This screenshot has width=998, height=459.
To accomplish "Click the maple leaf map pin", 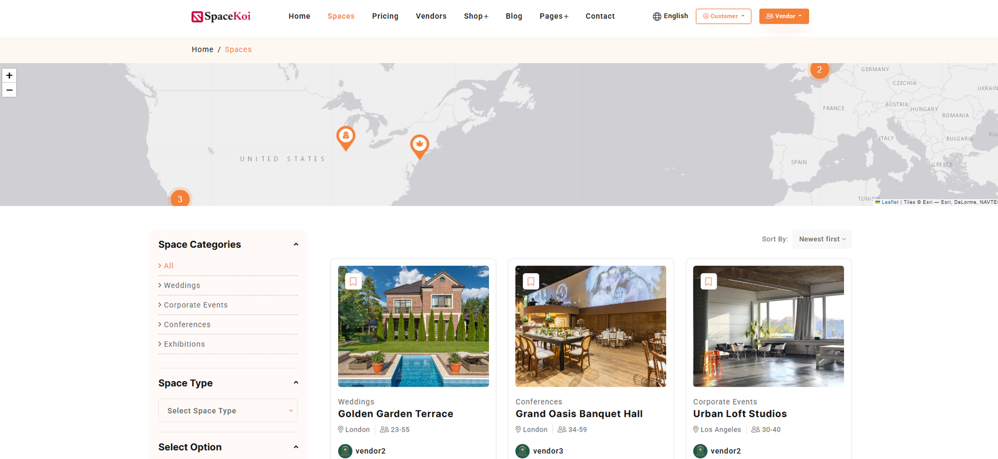I will tap(419, 145).
